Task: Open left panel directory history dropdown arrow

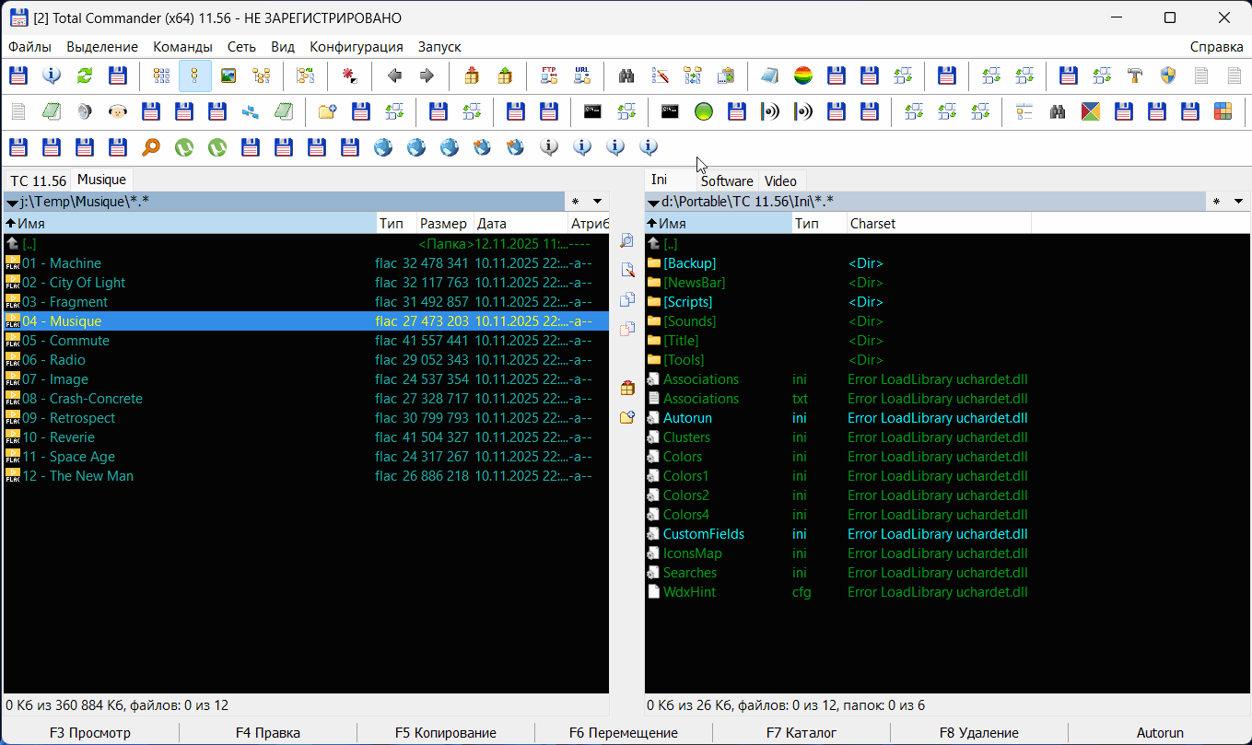Action: (x=597, y=202)
